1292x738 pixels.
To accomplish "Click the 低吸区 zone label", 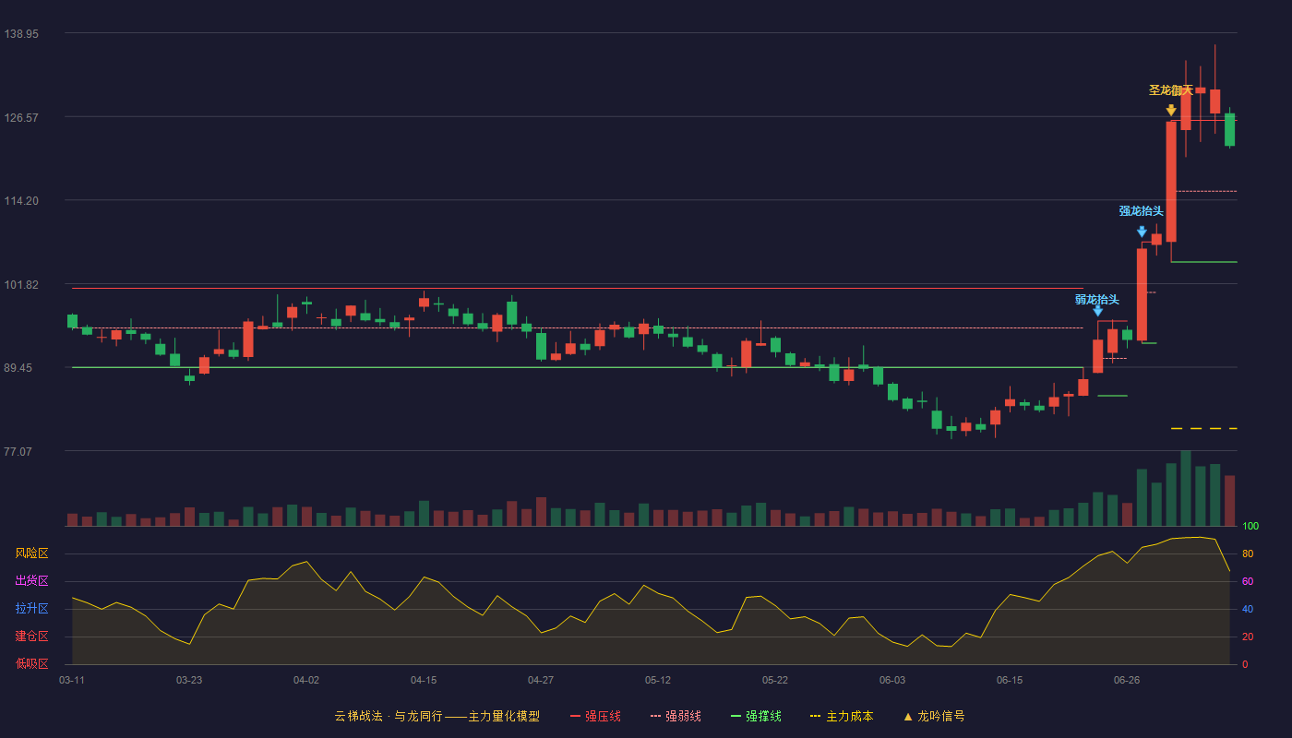I will click(x=31, y=664).
